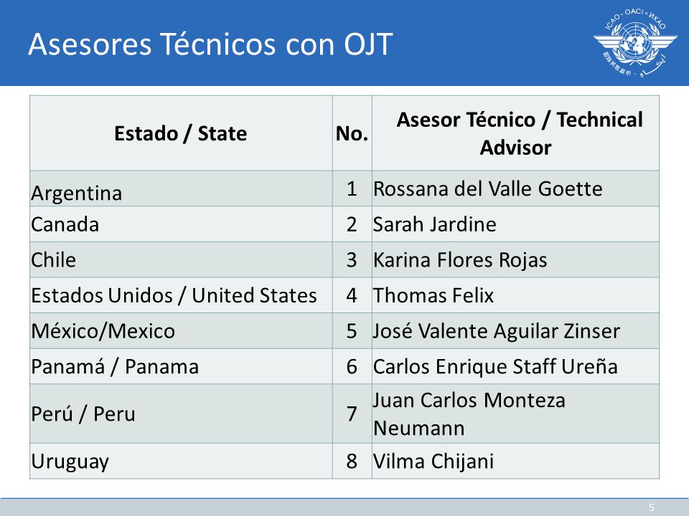Click the name Rossana del Valle Goette
The image size is (689, 516).
488,189
